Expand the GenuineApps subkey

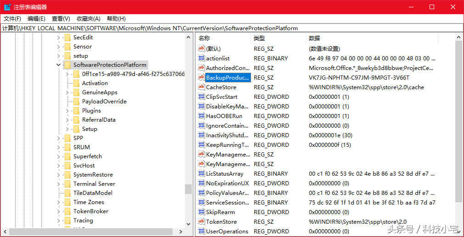pos(67,92)
